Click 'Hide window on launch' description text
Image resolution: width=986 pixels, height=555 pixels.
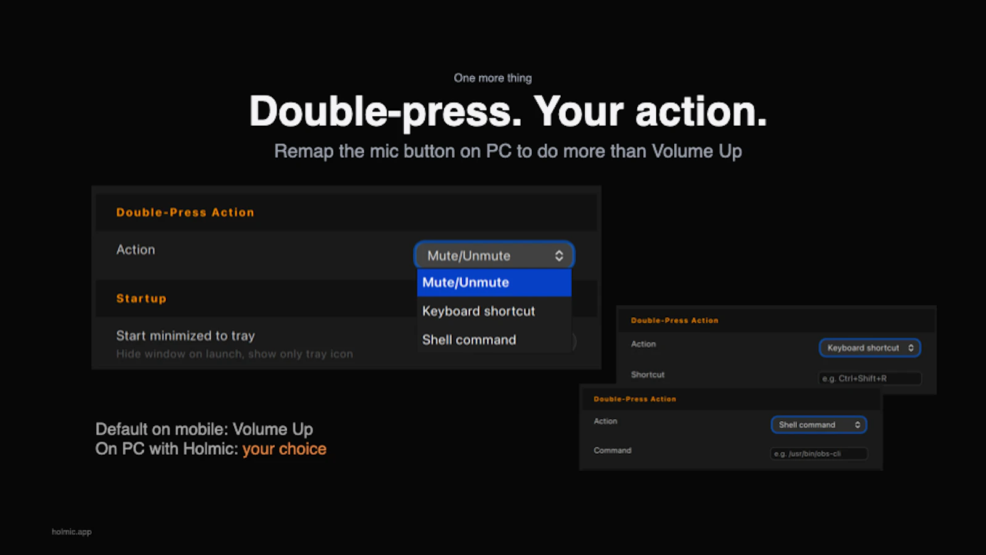click(234, 354)
